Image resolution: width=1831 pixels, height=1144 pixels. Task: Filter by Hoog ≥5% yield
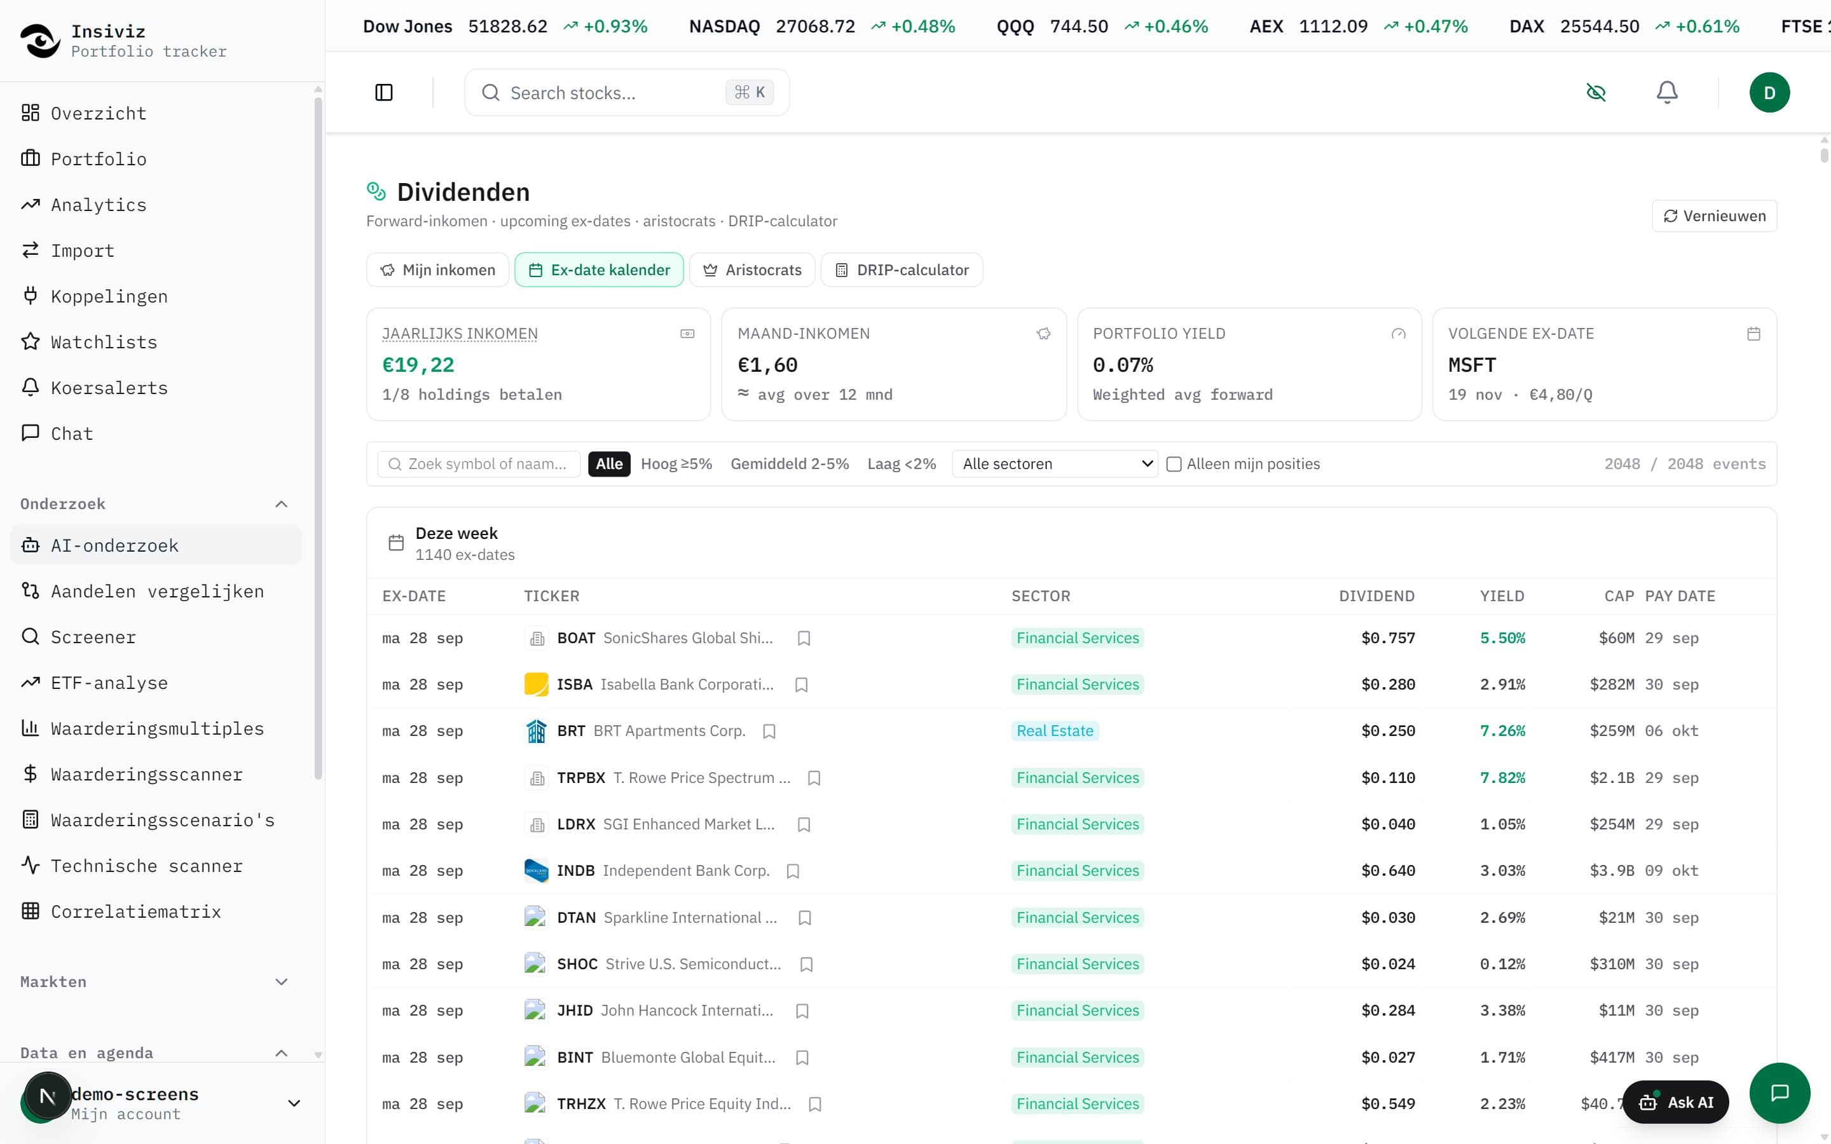[676, 464]
